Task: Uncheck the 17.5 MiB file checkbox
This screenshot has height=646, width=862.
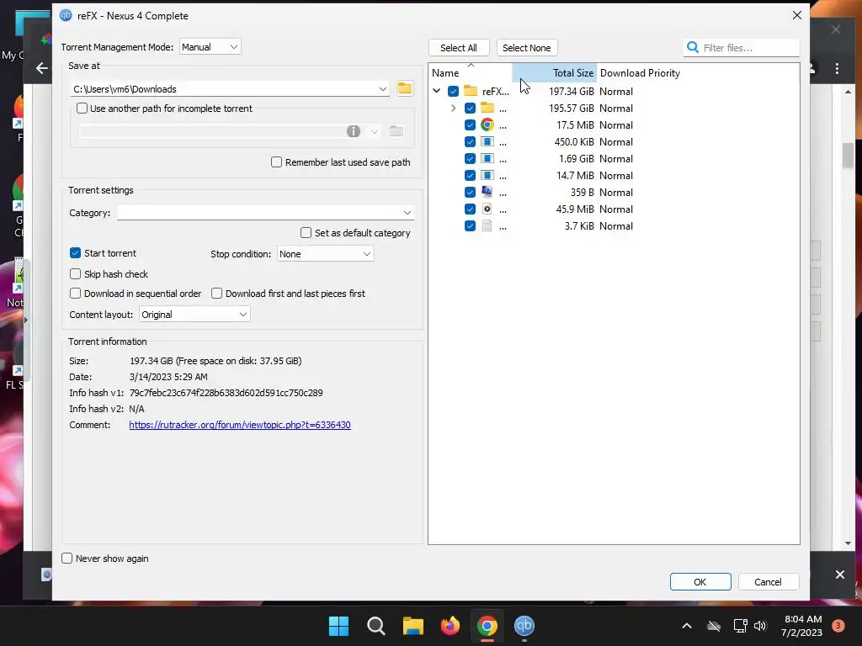Action: pos(470,124)
